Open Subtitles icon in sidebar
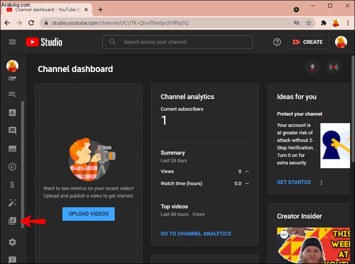The height and width of the screenshot is (264, 355). pos(12,149)
